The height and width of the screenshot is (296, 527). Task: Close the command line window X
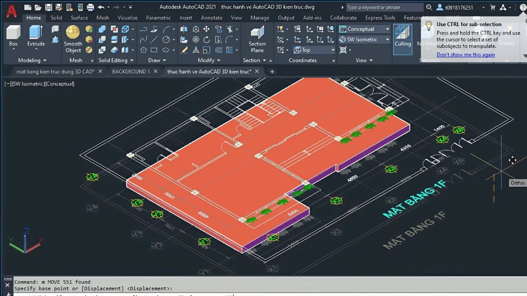click(8, 285)
